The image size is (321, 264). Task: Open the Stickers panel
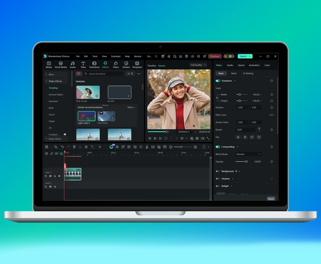coord(126,64)
